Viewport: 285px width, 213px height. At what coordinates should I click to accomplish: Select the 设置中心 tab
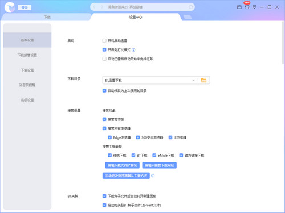point(136,17)
